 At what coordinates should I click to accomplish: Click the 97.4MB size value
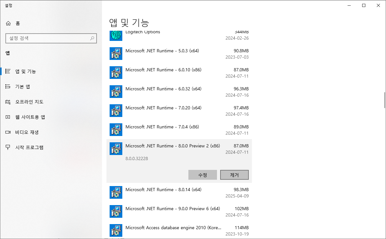tap(241, 108)
